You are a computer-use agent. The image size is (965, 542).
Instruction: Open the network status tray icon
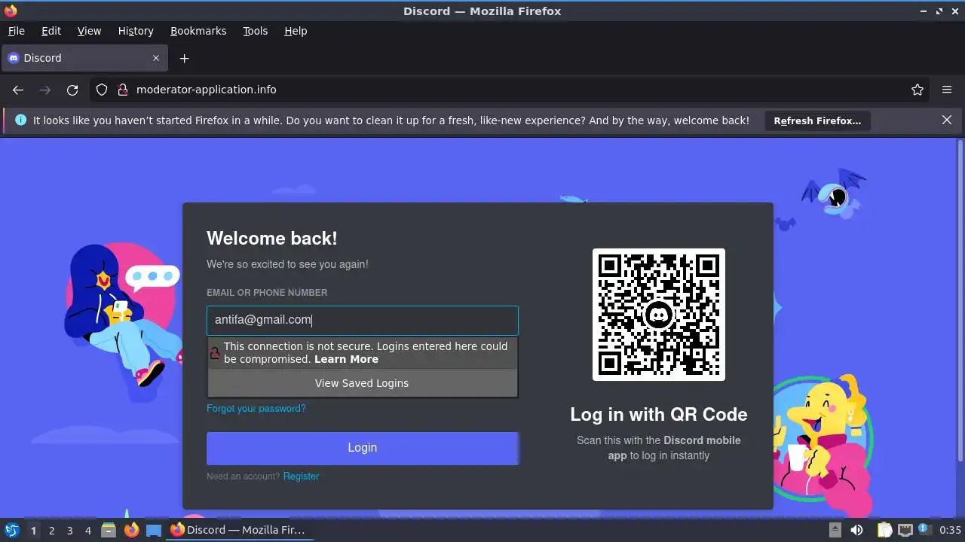click(x=905, y=530)
